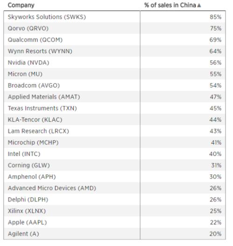Screen dimensions: 233x246
Task: Select the Intel (INTC) row
Action: (x=115, y=154)
